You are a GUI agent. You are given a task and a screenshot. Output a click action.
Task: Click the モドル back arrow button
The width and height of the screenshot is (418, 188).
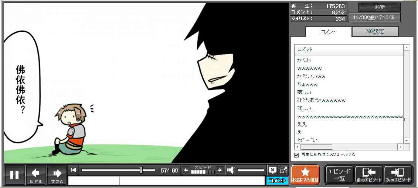pyautogui.click(x=35, y=175)
